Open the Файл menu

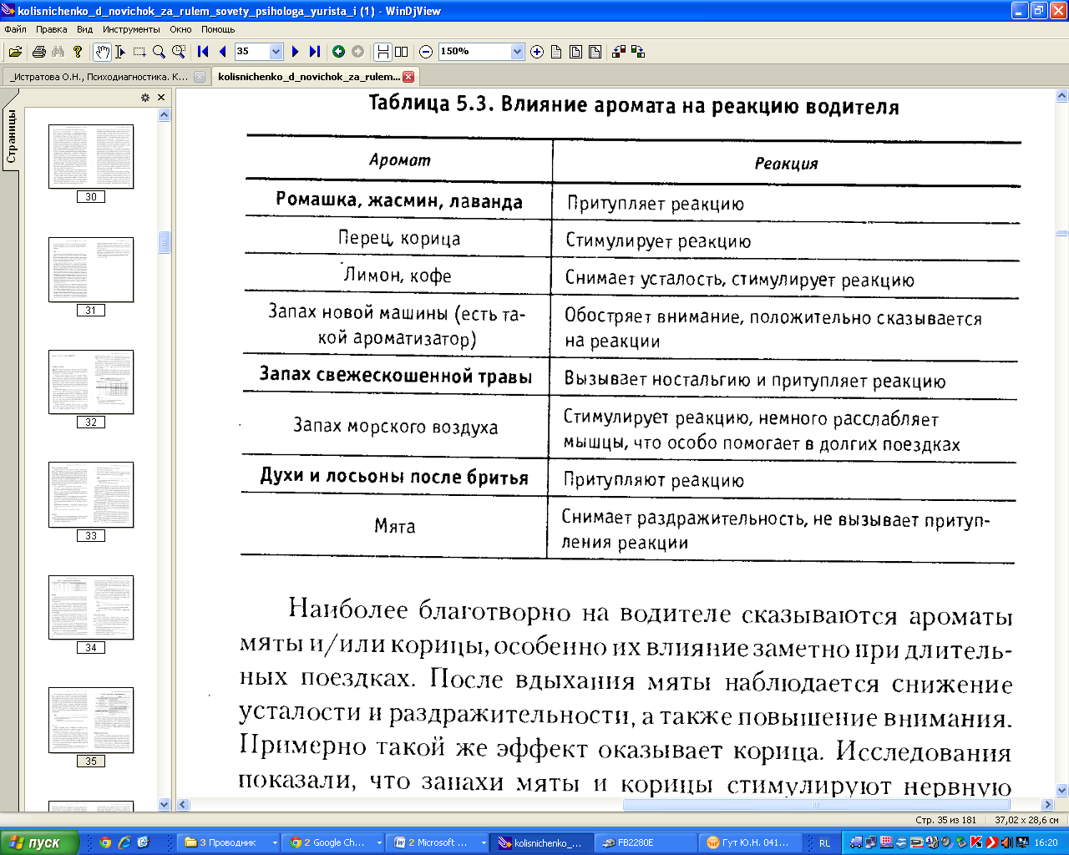point(15,29)
